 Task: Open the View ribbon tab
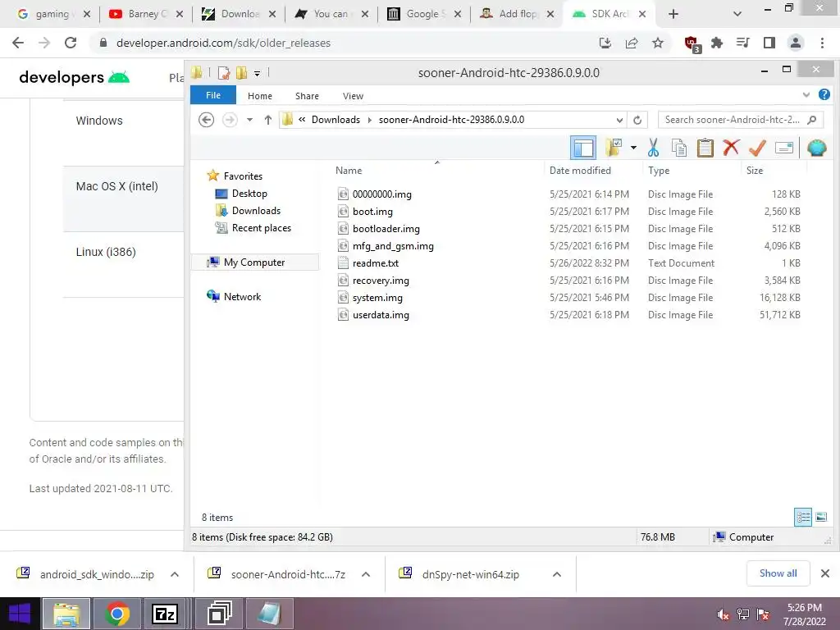353,96
